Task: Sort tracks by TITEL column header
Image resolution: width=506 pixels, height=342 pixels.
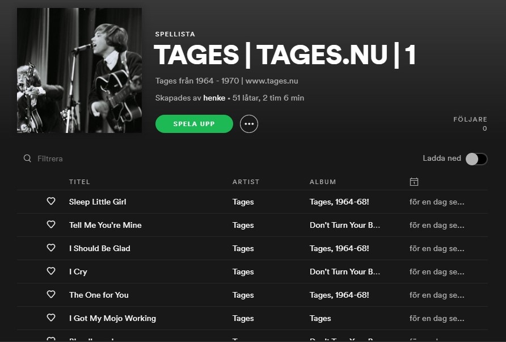Action: coord(79,182)
